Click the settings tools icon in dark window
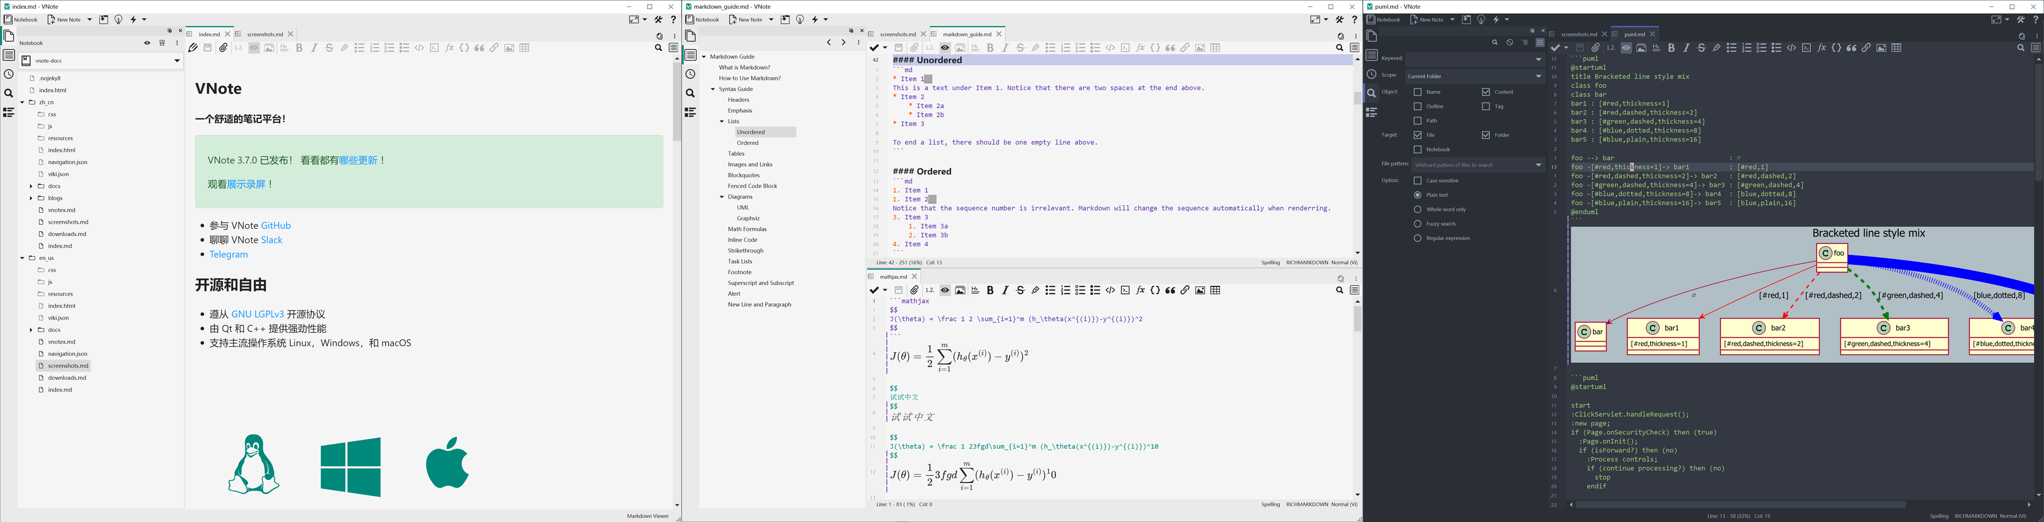Viewport: 2044px width, 522px height. [2021, 20]
